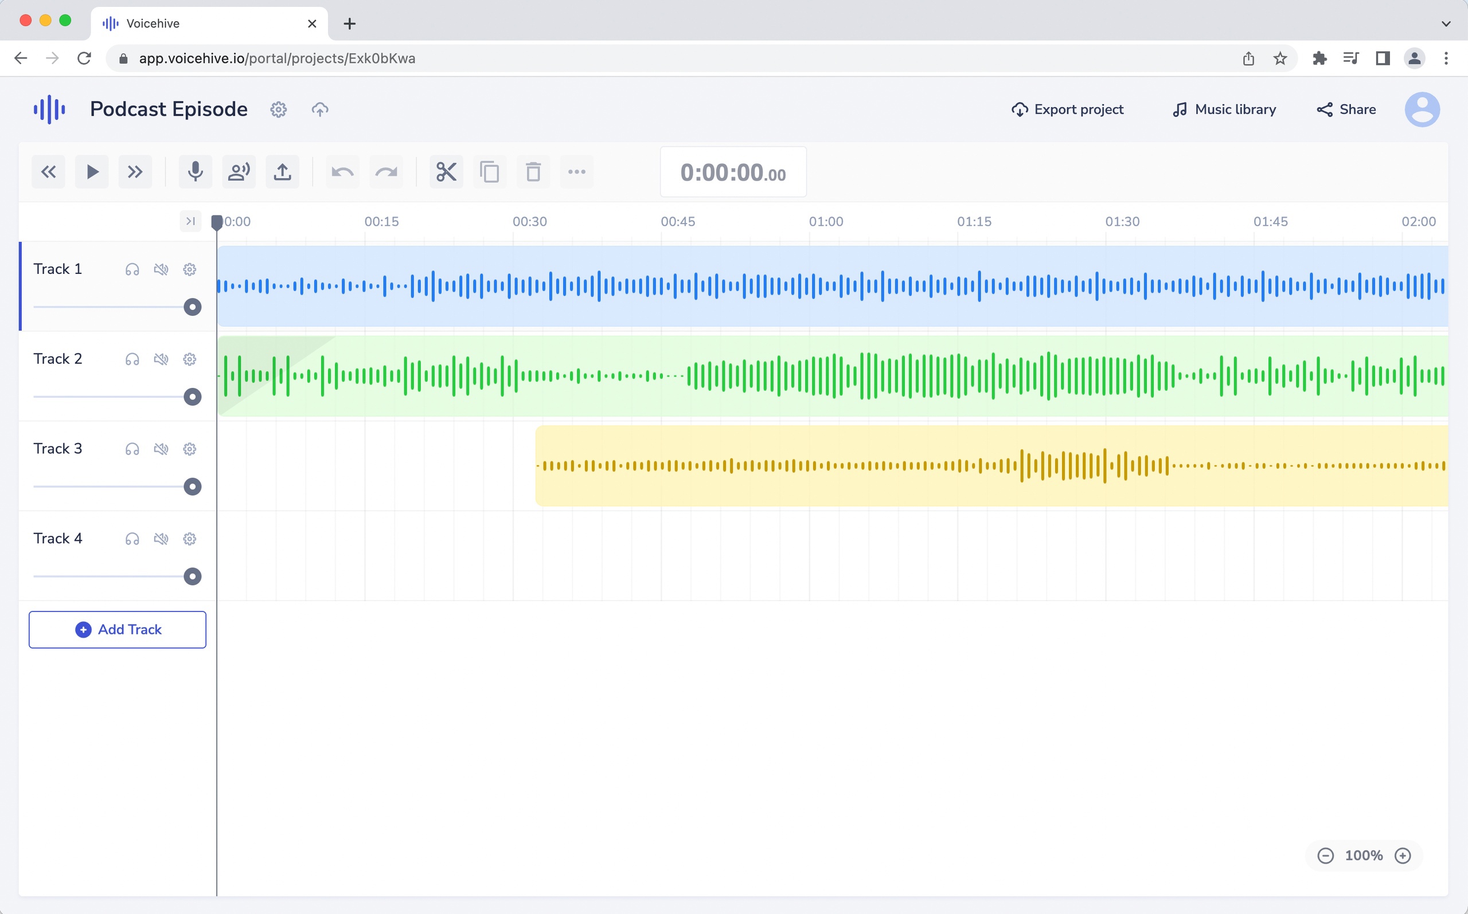This screenshot has height=914, width=1468.
Task: Click the 01:00 timeline ruler mark
Action: coord(826,222)
